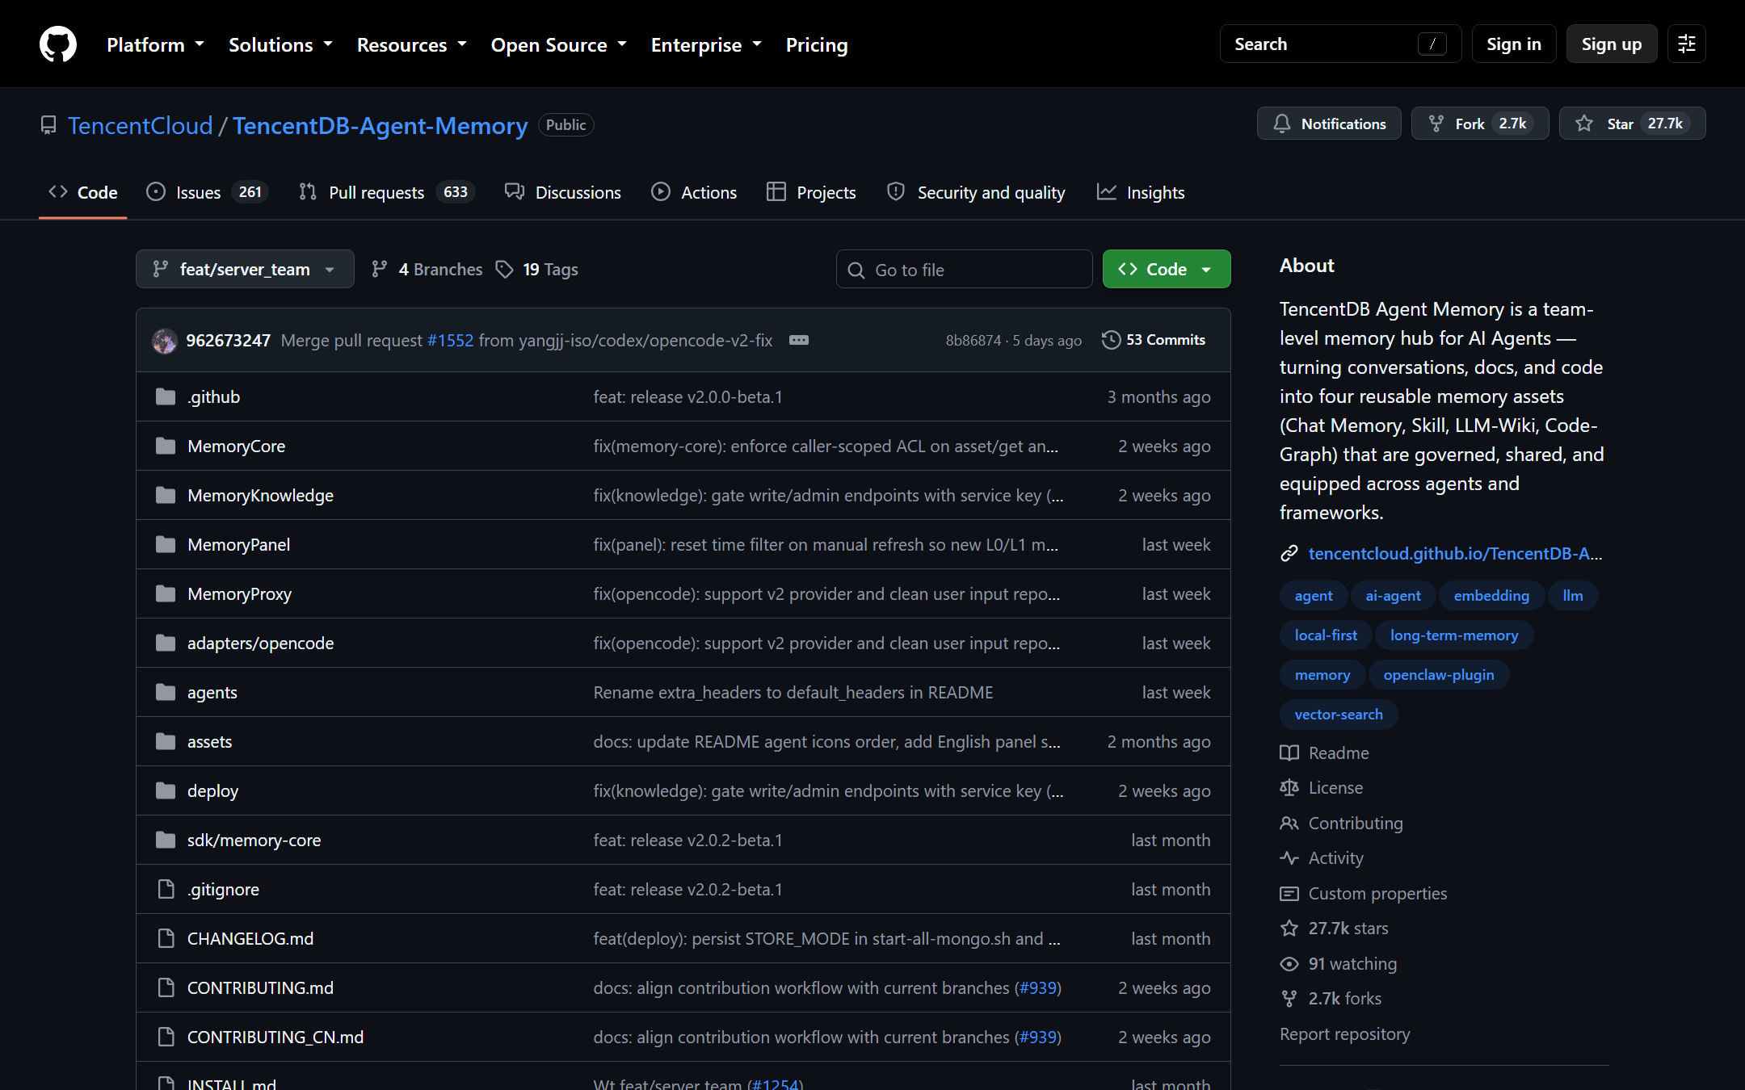1745x1090 pixels.
Task: Open pull request #1552 link
Action: (450, 340)
